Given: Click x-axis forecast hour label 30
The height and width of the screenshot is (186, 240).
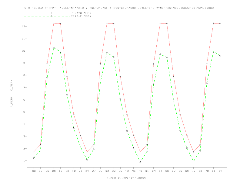Looking at the screenshot, I should coord(100,171).
